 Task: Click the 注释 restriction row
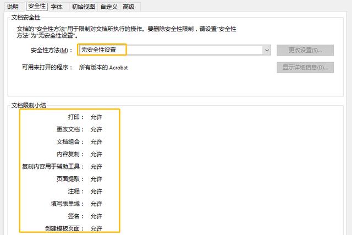(x=85, y=191)
